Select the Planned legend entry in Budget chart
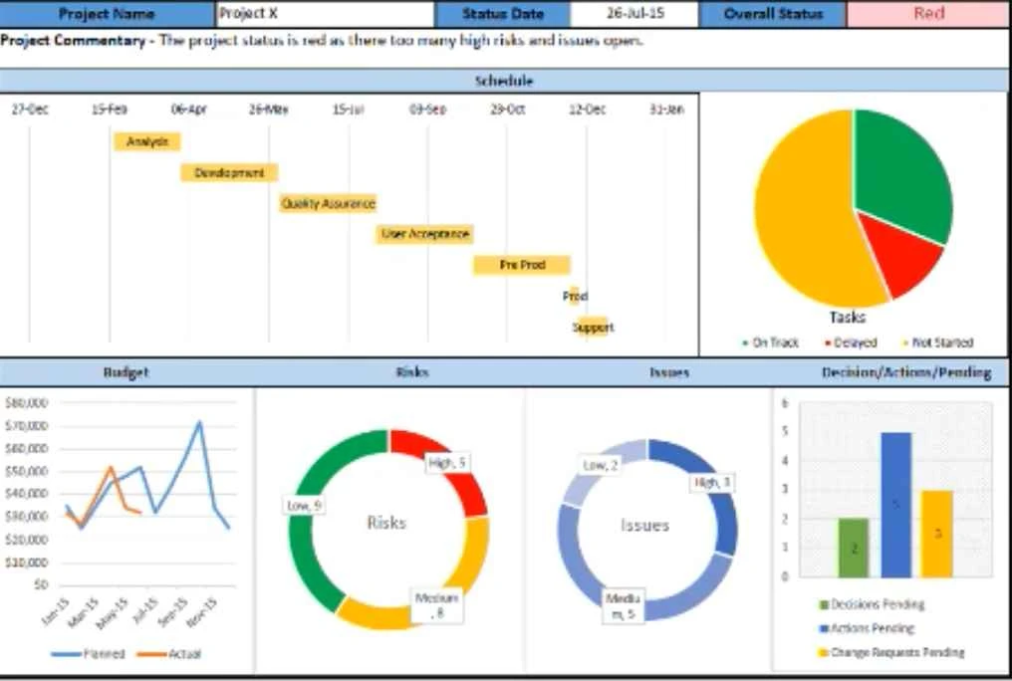The image size is (1012, 681). (x=89, y=654)
